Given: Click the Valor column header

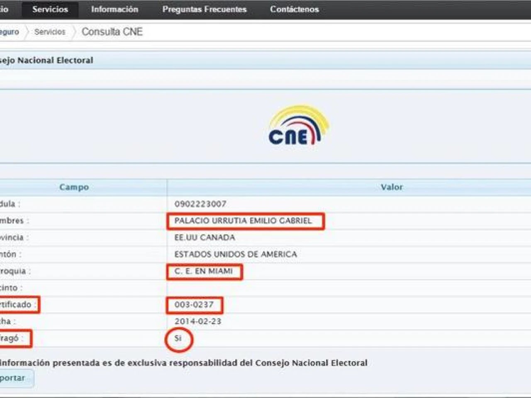Looking at the screenshot, I should [391, 187].
